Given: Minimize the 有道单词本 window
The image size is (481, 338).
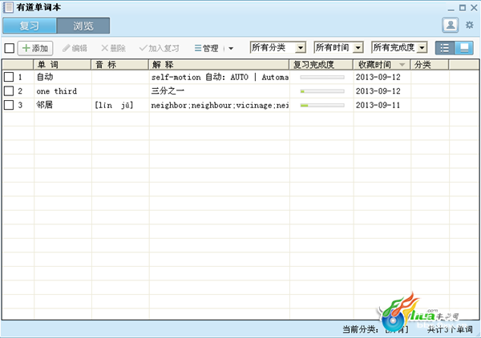Looking at the screenshot, I should (x=451, y=9).
